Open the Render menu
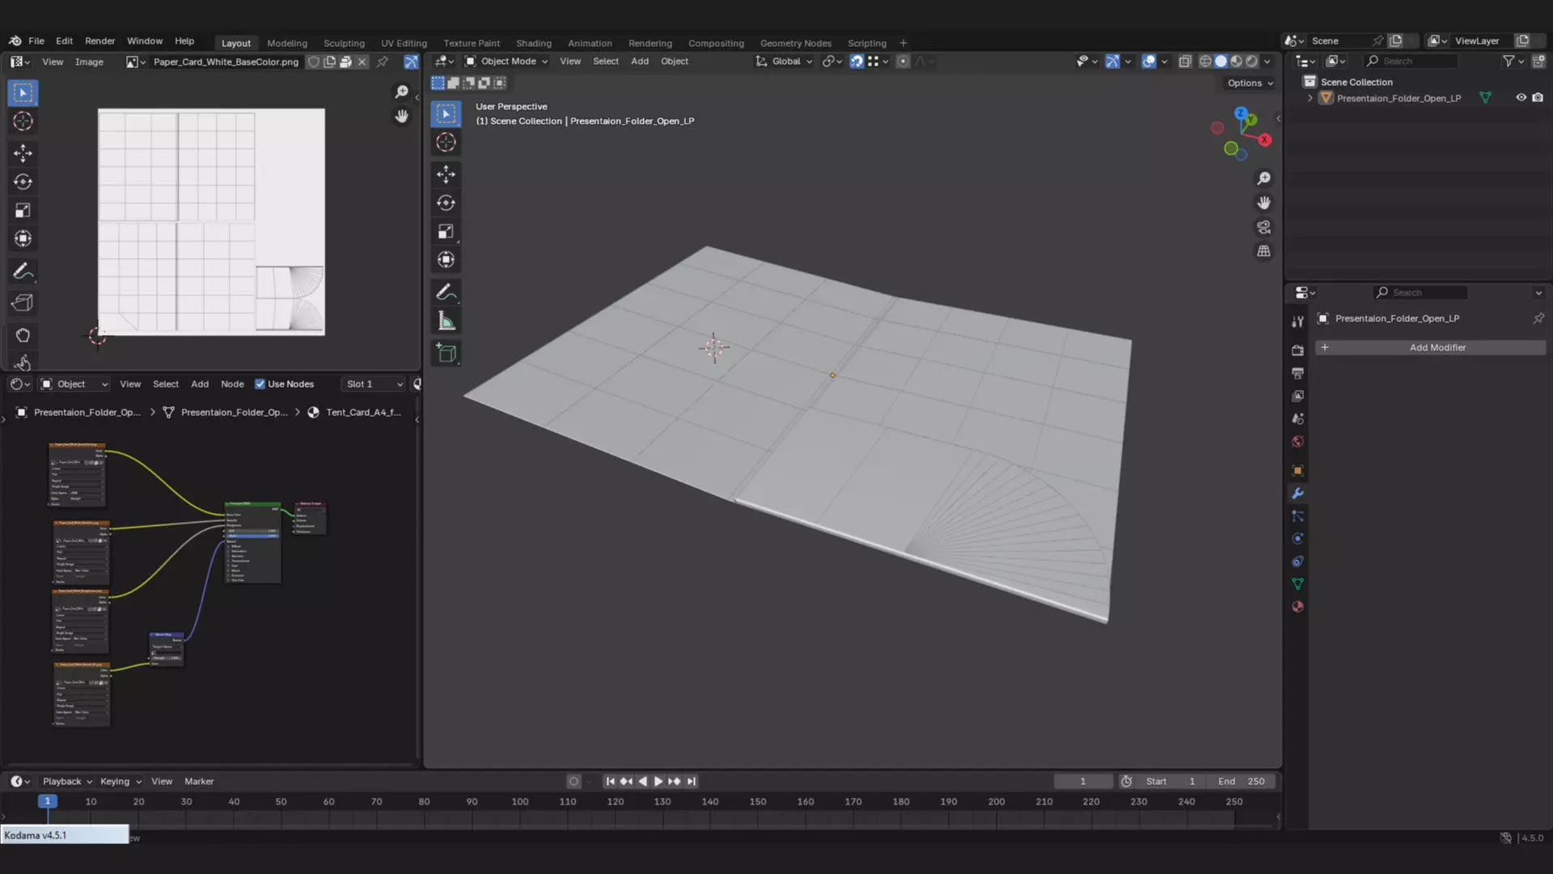The width and height of the screenshot is (1553, 874). 99,40
